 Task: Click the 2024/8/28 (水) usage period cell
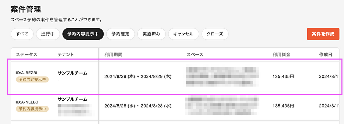click(x=138, y=106)
